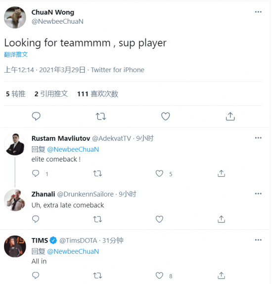Click the 翻译推文 translate tweet link
The height and width of the screenshot is (284, 272).
(x=16, y=54)
